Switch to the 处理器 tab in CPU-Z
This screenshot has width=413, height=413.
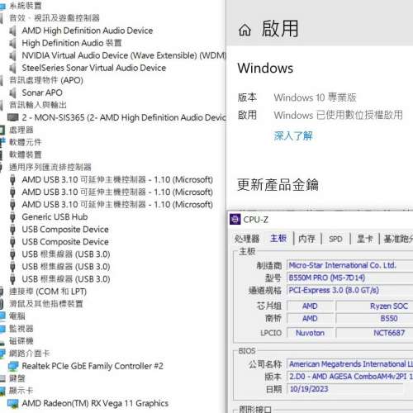(x=247, y=239)
